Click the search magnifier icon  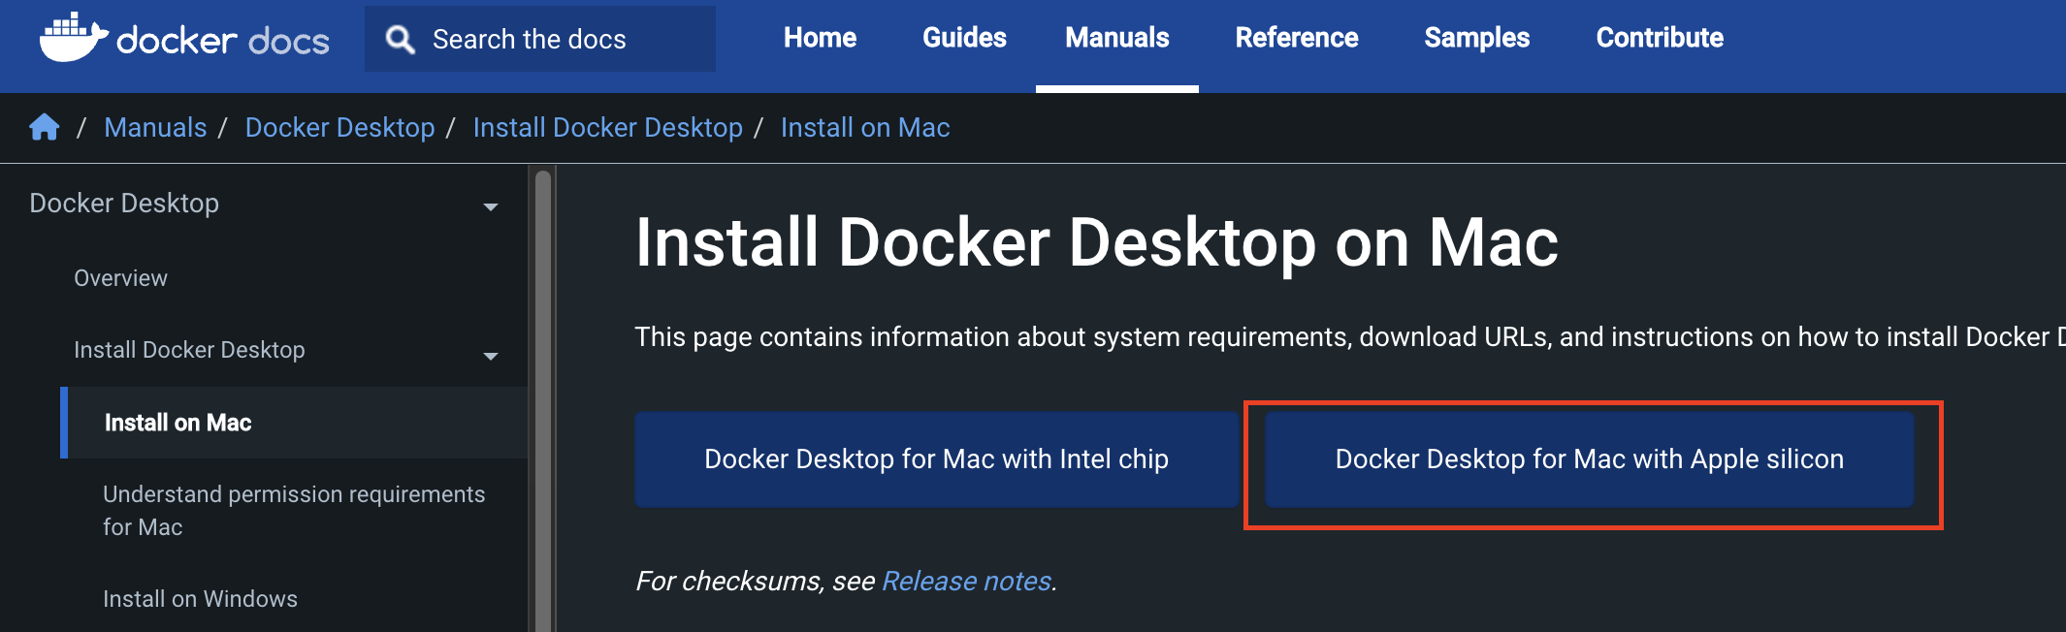[400, 40]
